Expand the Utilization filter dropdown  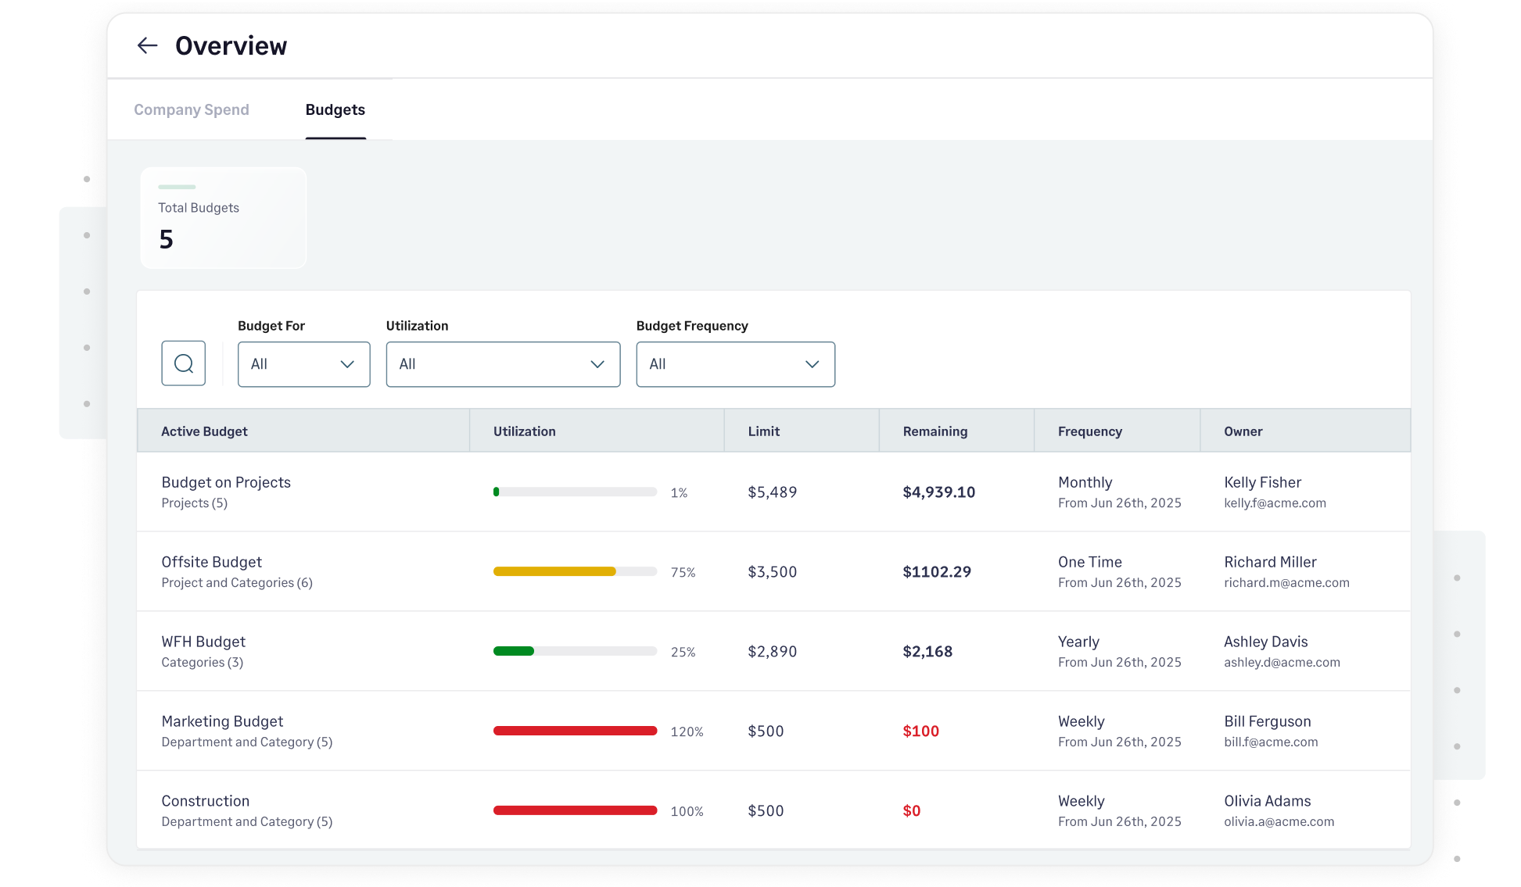(502, 364)
